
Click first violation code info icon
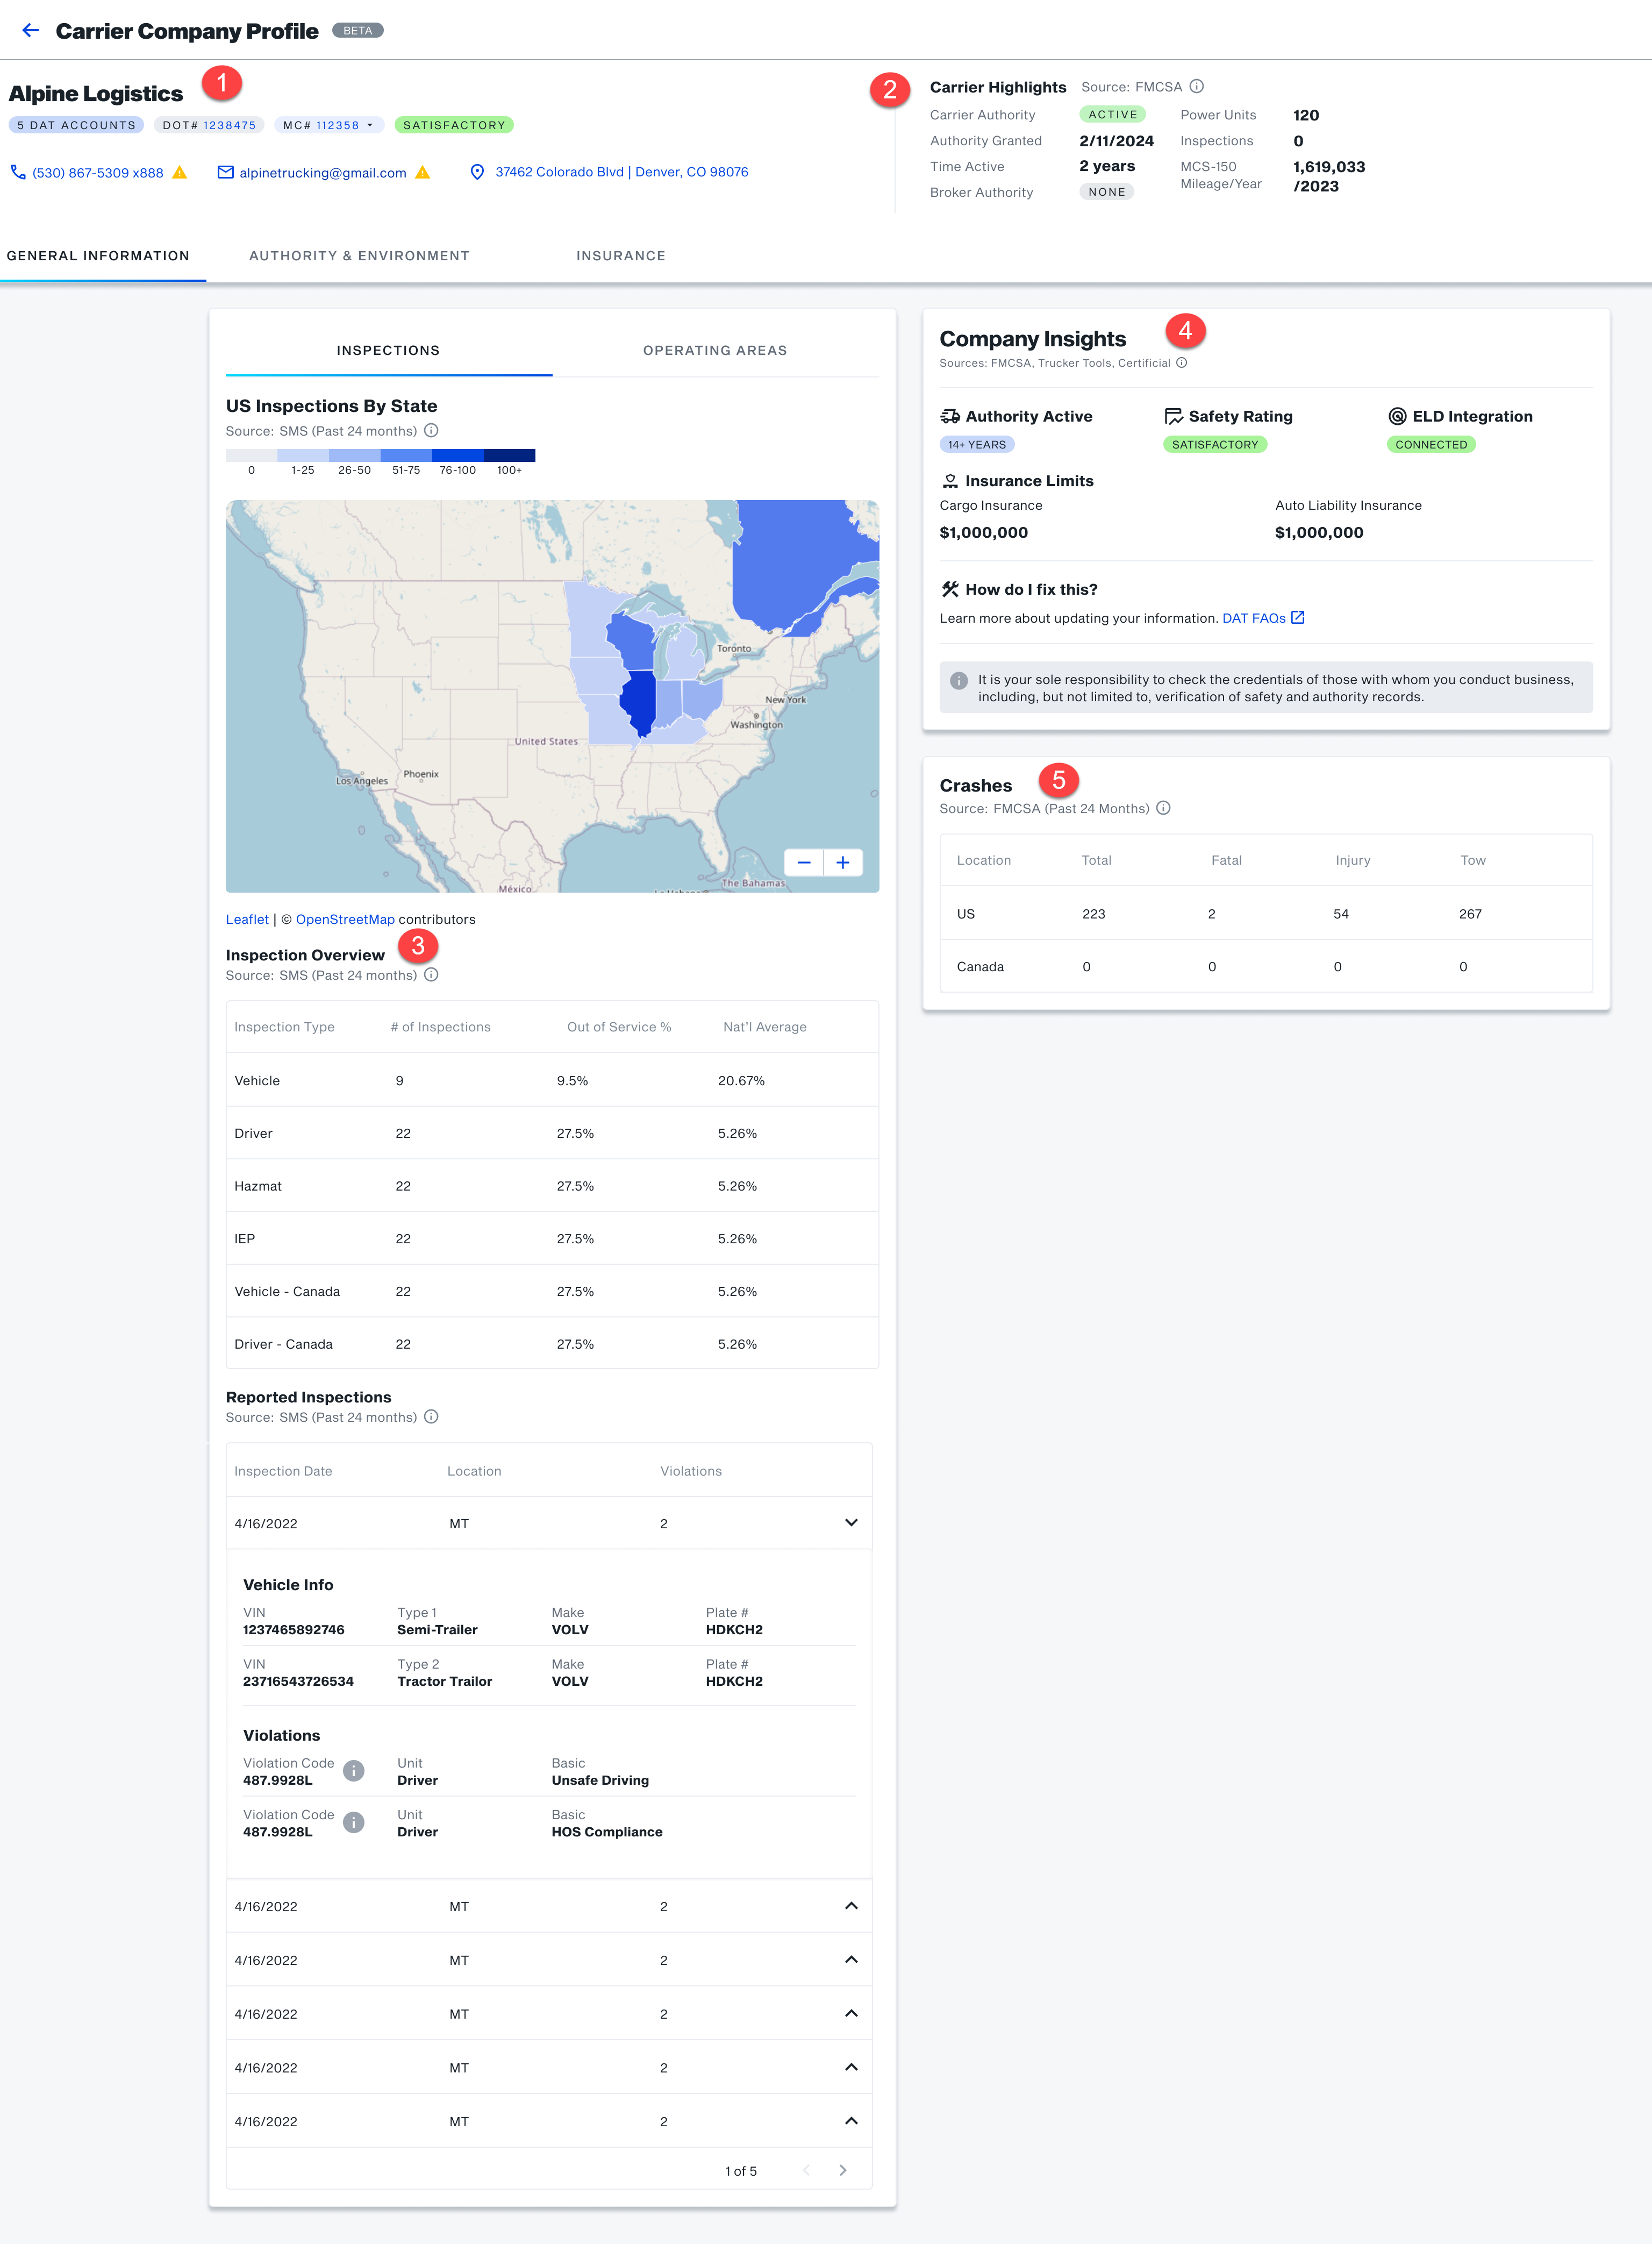point(353,1771)
